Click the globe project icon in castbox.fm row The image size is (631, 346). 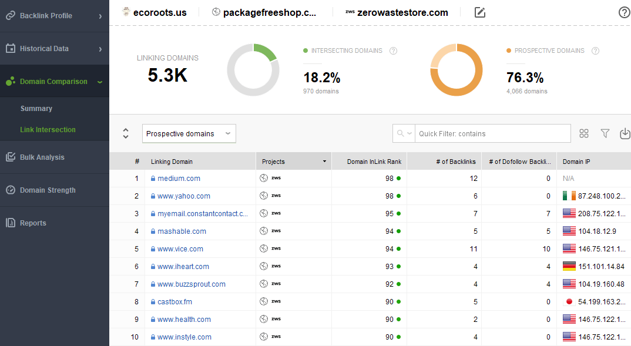pyautogui.click(x=264, y=301)
